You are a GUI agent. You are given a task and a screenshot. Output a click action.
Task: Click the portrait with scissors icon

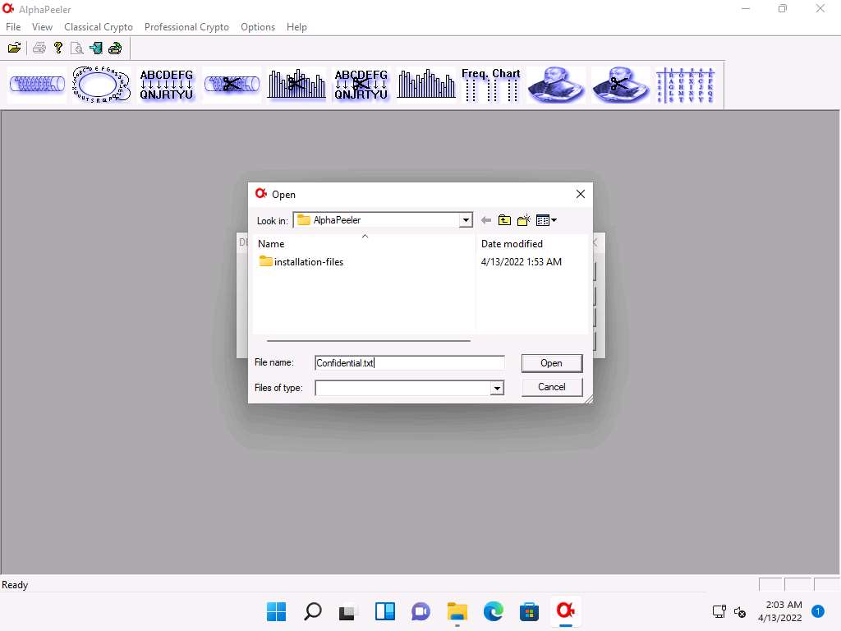tap(620, 85)
